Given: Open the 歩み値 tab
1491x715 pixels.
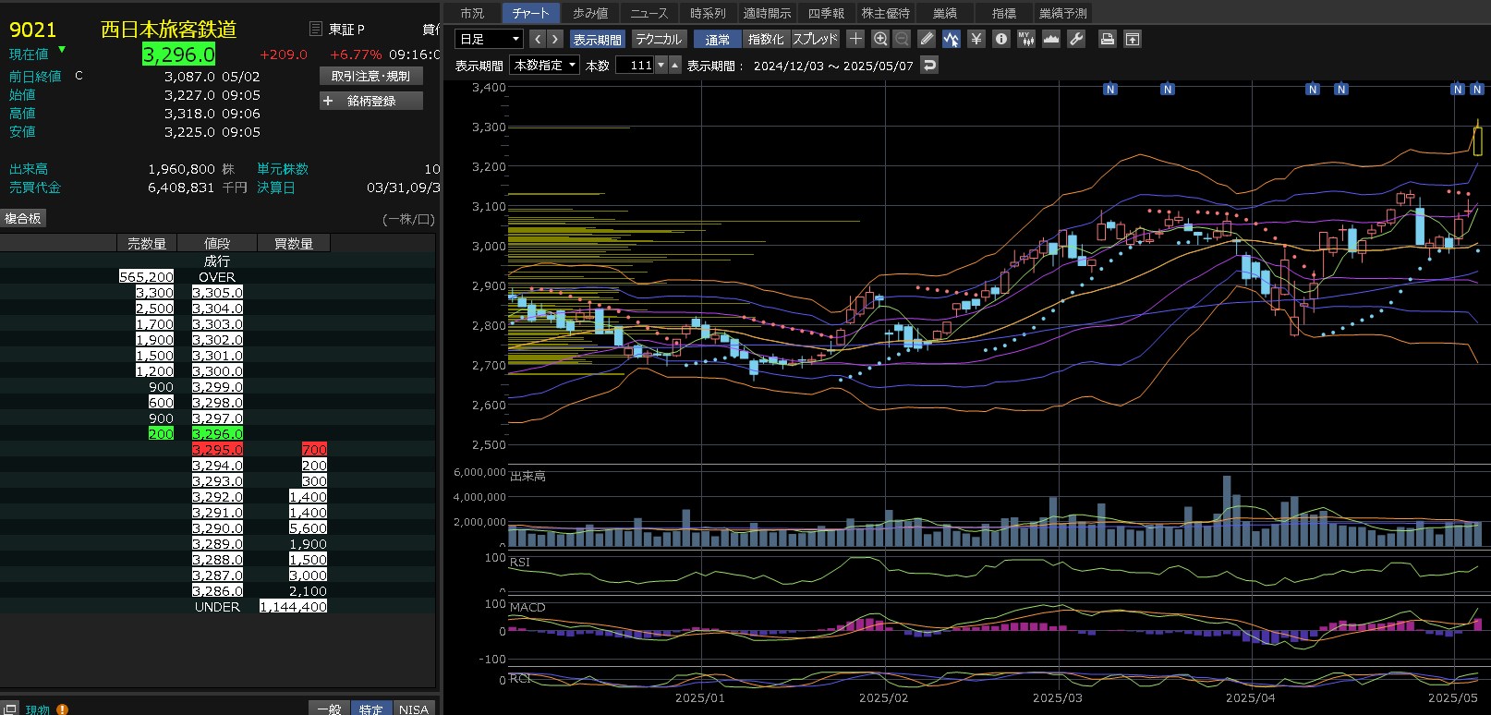Looking at the screenshot, I should pyautogui.click(x=590, y=13).
